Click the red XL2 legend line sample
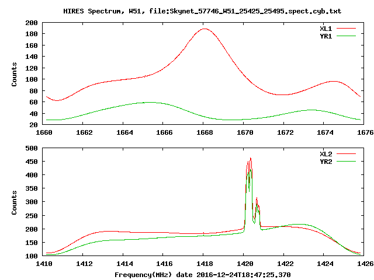 [346, 154]
